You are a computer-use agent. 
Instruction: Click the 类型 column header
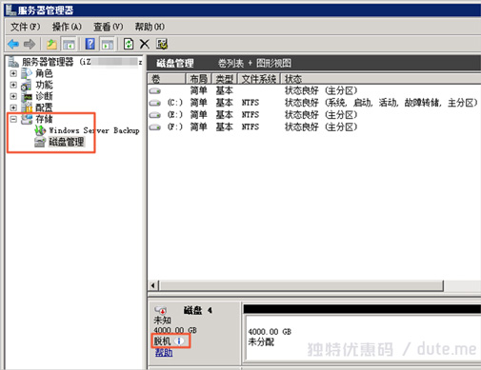[x=225, y=79]
